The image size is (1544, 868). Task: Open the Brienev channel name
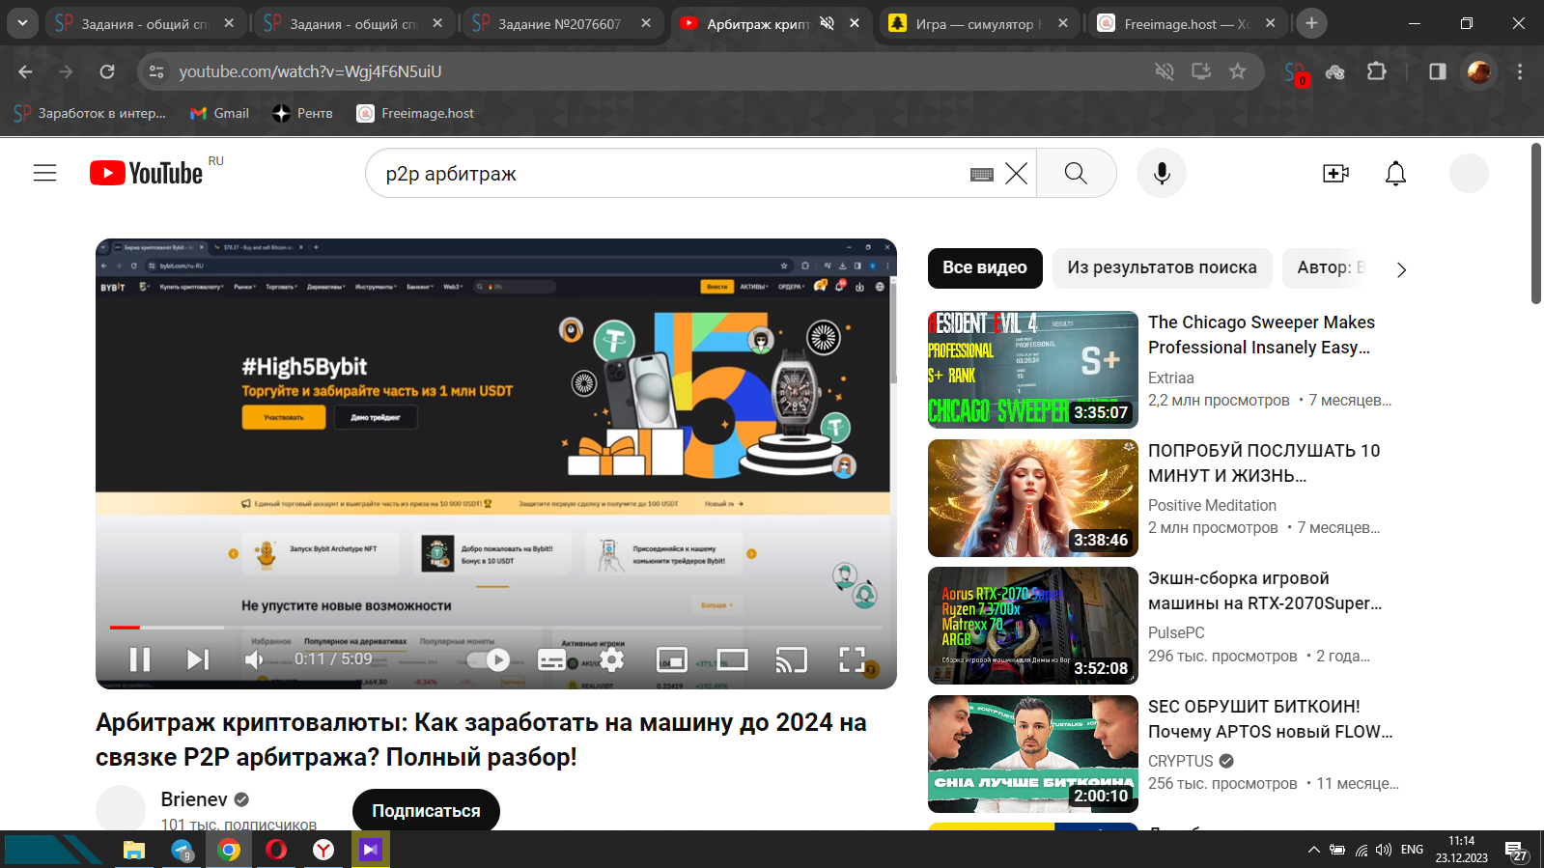click(x=194, y=799)
